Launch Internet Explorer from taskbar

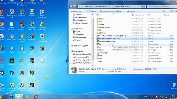pyautogui.click(x=11, y=97)
